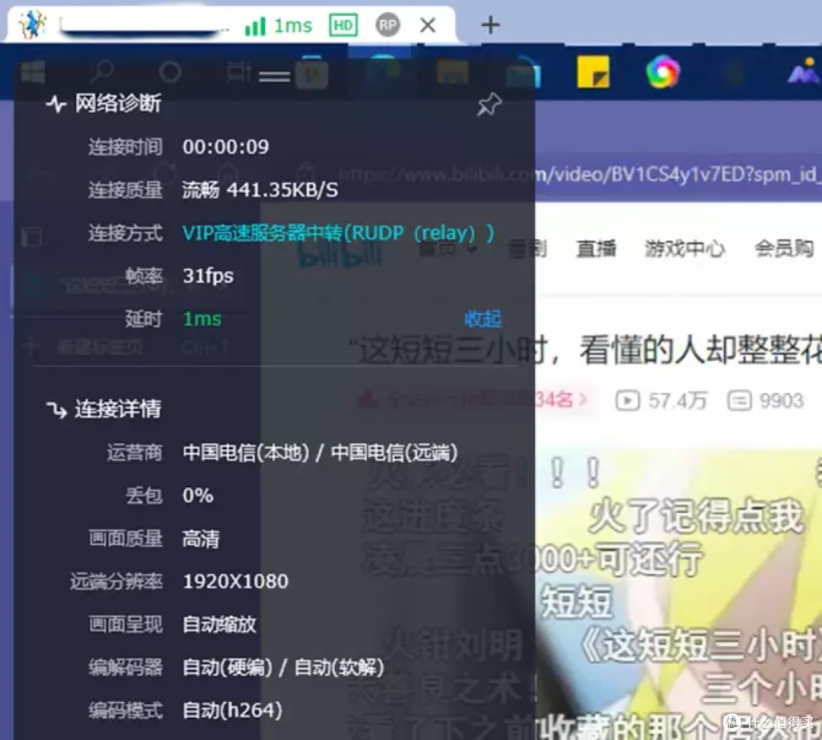Click the RP badge in tab
This screenshot has width=822, height=740.
[x=387, y=24]
